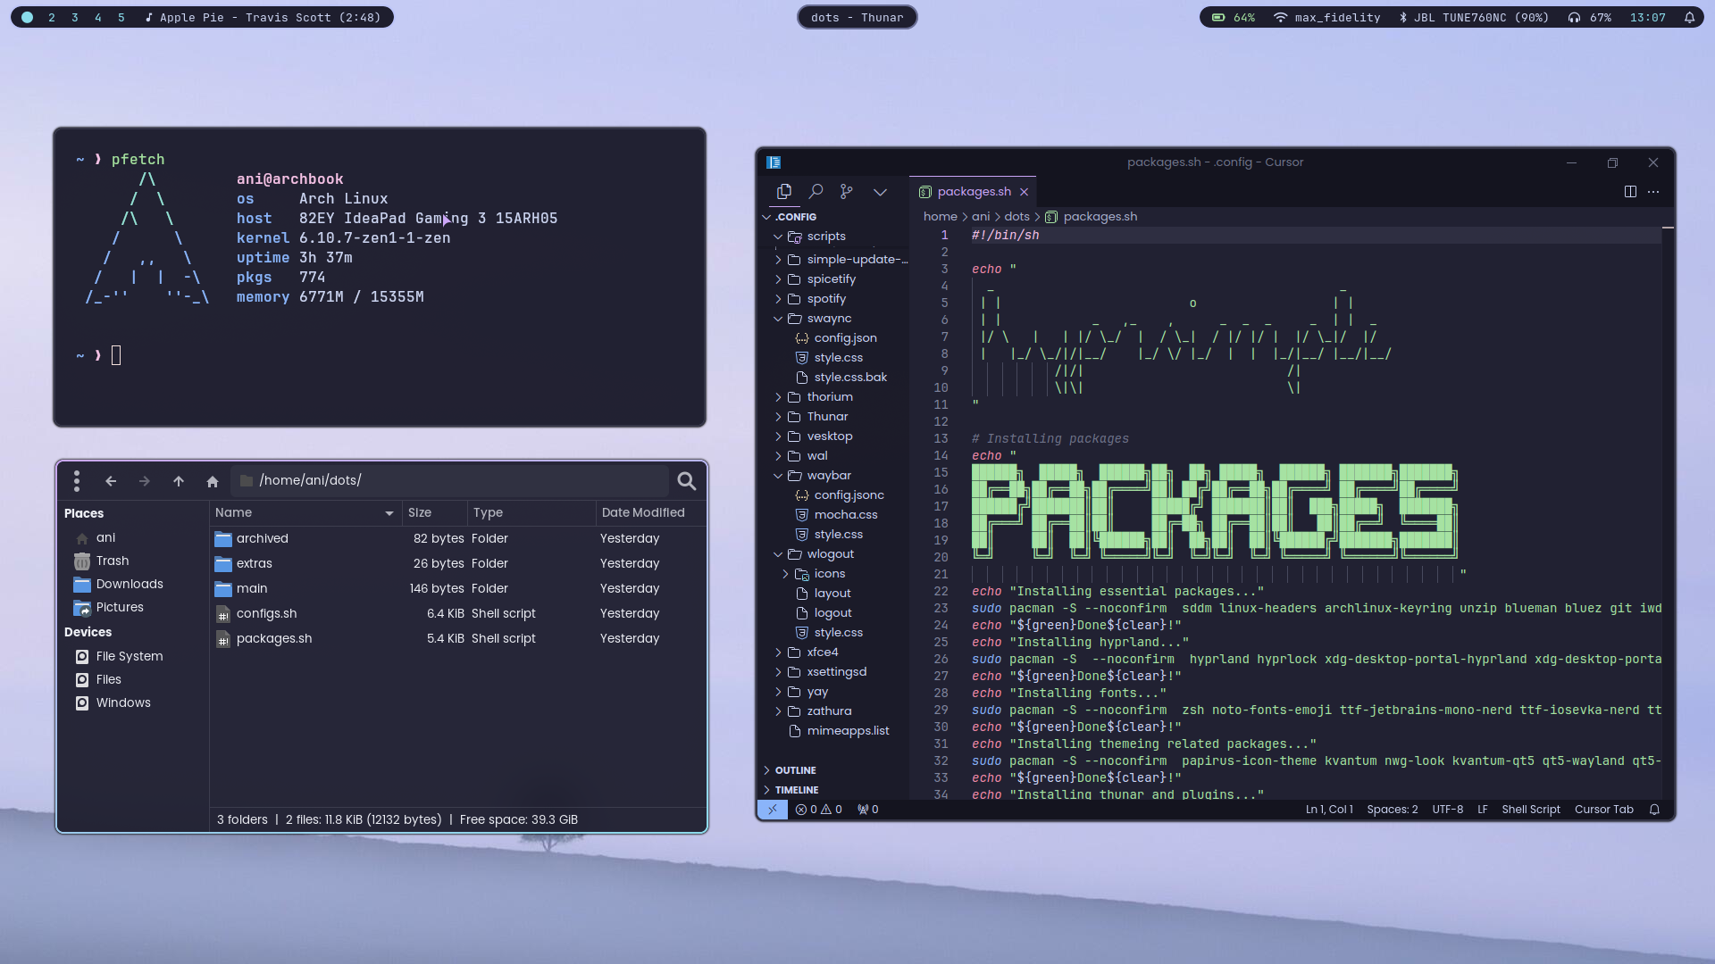The width and height of the screenshot is (1715, 964).
Task: Open the Search view in Cursor sidebar
Action: tap(816, 191)
